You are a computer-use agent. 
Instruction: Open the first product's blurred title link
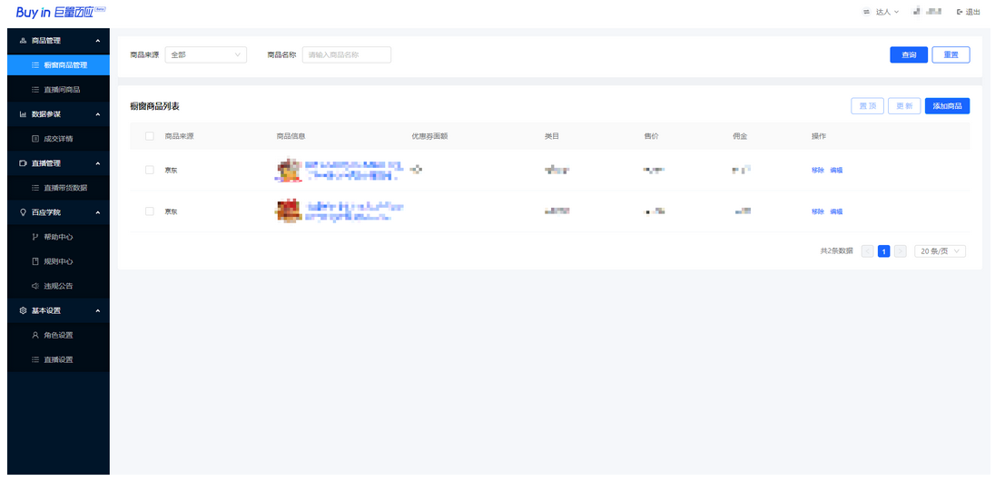353,170
